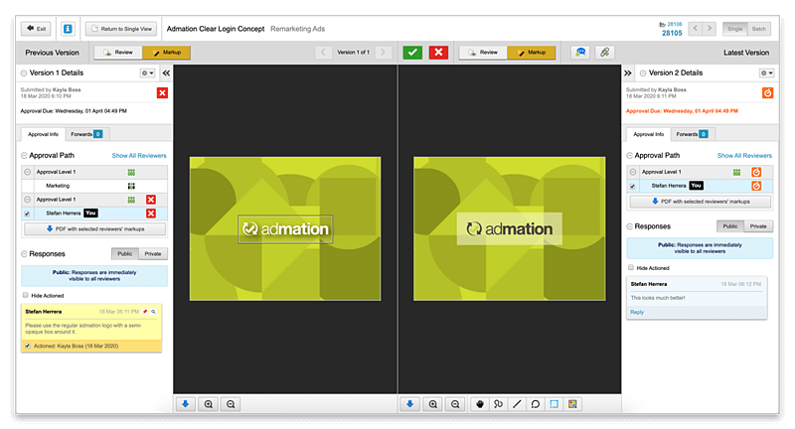Click the green approve checkmark button
This screenshot has height=429, width=795.
coord(412,53)
